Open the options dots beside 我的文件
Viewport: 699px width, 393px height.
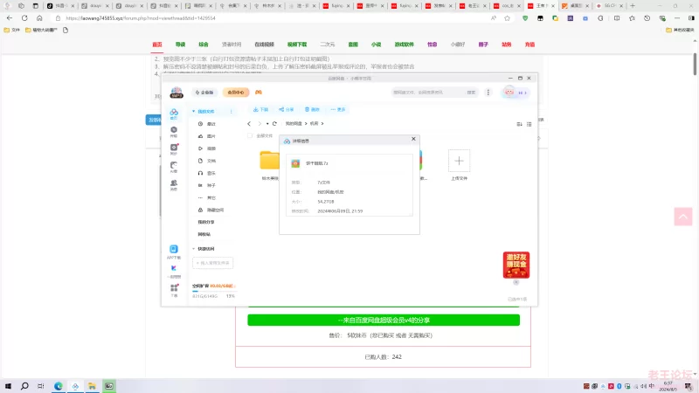click(x=232, y=112)
